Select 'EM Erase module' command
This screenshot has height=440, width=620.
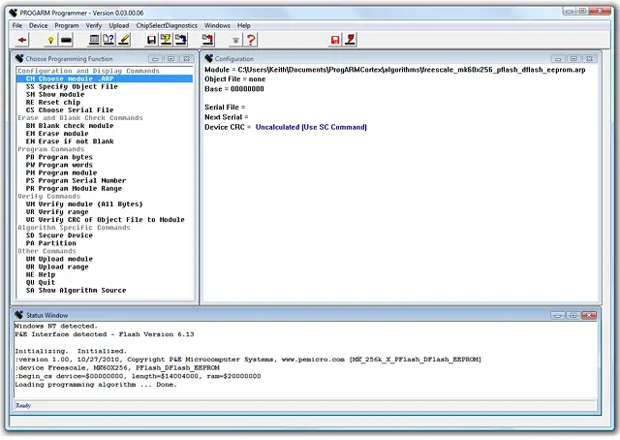[x=57, y=134]
